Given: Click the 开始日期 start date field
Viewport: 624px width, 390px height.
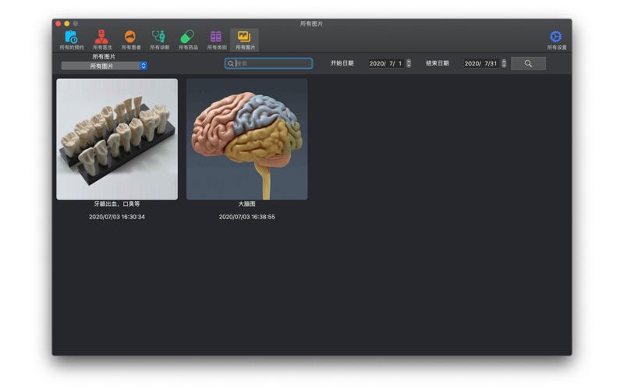Looking at the screenshot, I should click(385, 63).
